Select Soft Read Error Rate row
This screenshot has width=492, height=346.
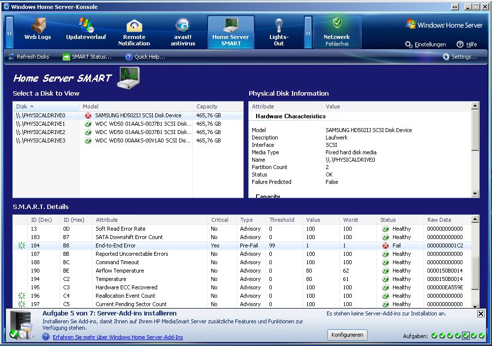pyautogui.click(x=242, y=229)
